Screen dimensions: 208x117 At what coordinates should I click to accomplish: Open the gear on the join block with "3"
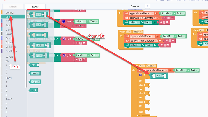pos(64,39)
